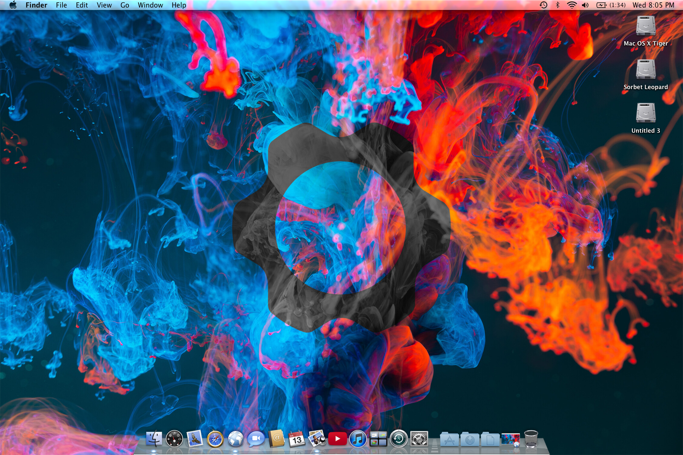Open the Apple menu

point(13,5)
